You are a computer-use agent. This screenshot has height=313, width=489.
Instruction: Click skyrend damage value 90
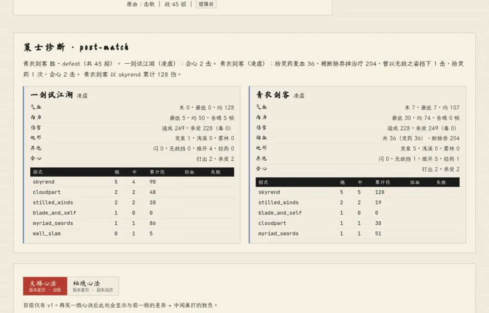[x=153, y=182]
